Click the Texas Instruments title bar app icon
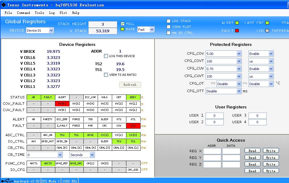This screenshot has height=183, width=289. tap(4, 5)
